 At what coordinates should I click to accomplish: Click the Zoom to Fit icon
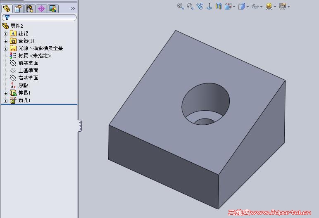click(x=180, y=6)
